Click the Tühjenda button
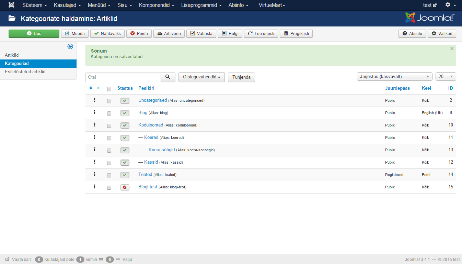The height and width of the screenshot is (264, 462). (x=241, y=77)
